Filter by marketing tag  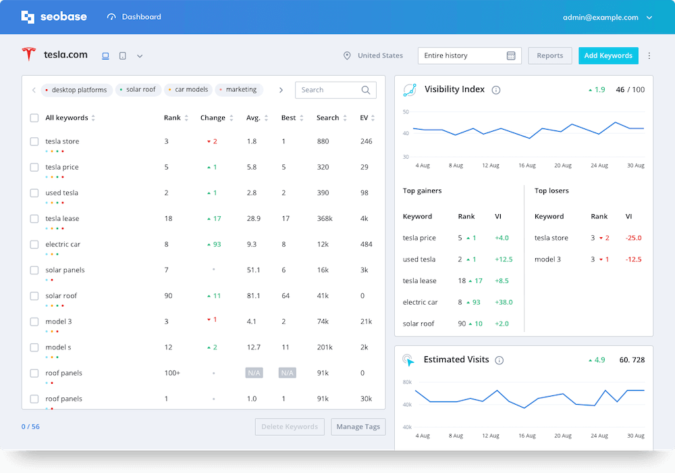coord(239,90)
